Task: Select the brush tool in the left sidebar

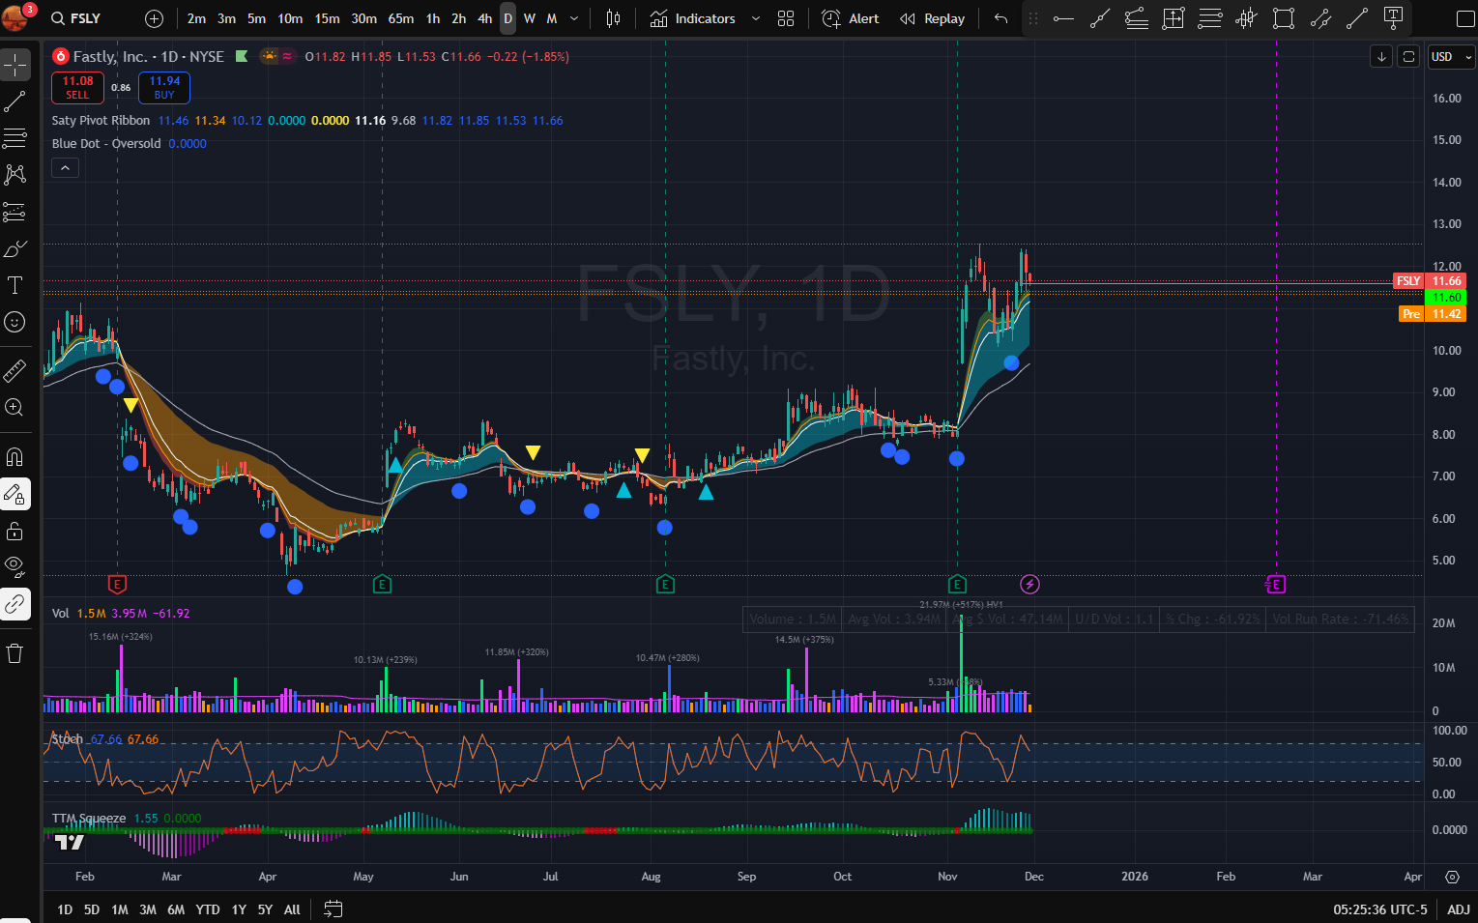Action: pos(15,249)
